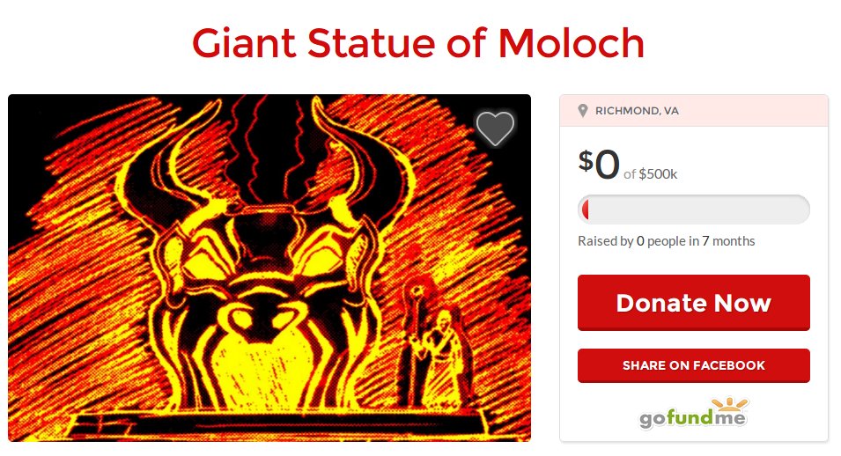Viewport: 841px width, 456px height.
Task: Share campaign on Facebook
Action: click(x=694, y=365)
